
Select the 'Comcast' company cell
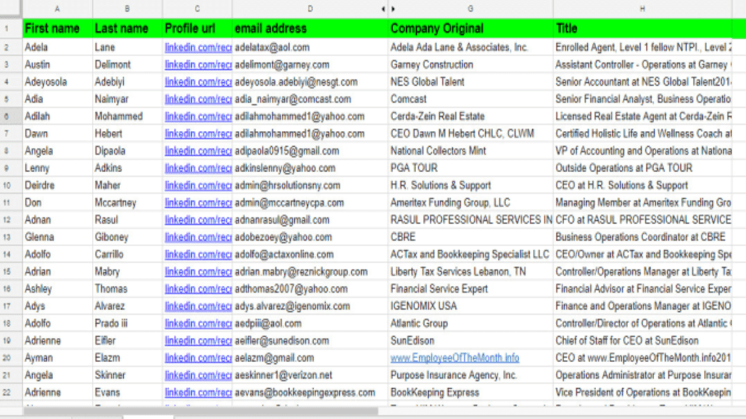click(471, 99)
